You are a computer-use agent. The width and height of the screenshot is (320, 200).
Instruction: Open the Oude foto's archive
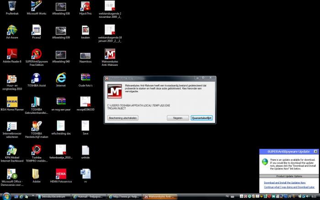pyautogui.click(x=85, y=80)
